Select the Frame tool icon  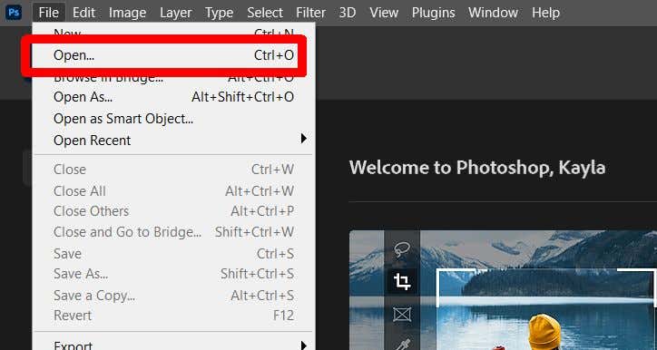pyautogui.click(x=402, y=314)
